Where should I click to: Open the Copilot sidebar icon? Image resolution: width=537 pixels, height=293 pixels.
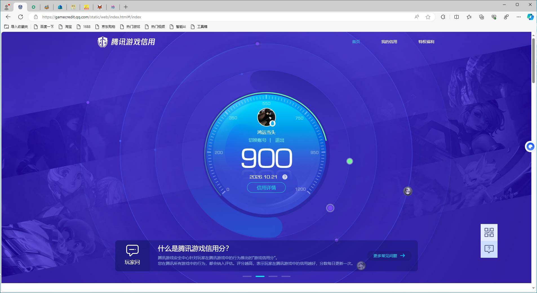(x=530, y=17)
